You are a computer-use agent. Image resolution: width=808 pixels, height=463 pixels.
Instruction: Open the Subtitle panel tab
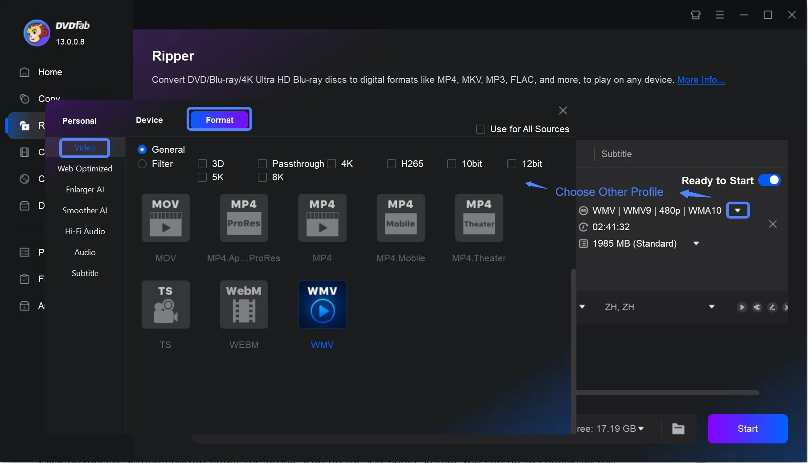pyautogui.click(x=616, y=154)
